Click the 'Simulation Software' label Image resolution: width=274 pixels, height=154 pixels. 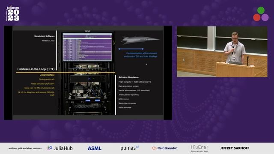[x=45, y=36]
